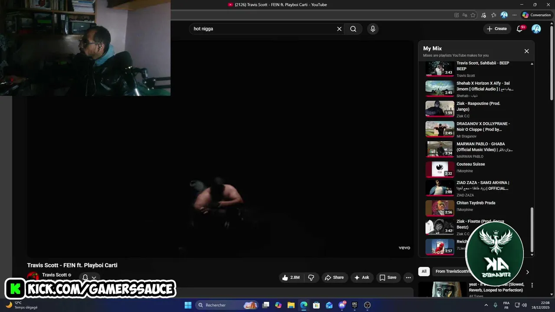Open YouTube notifications bell
Viewport: 555px width, 312px height.
click(520, 29)
